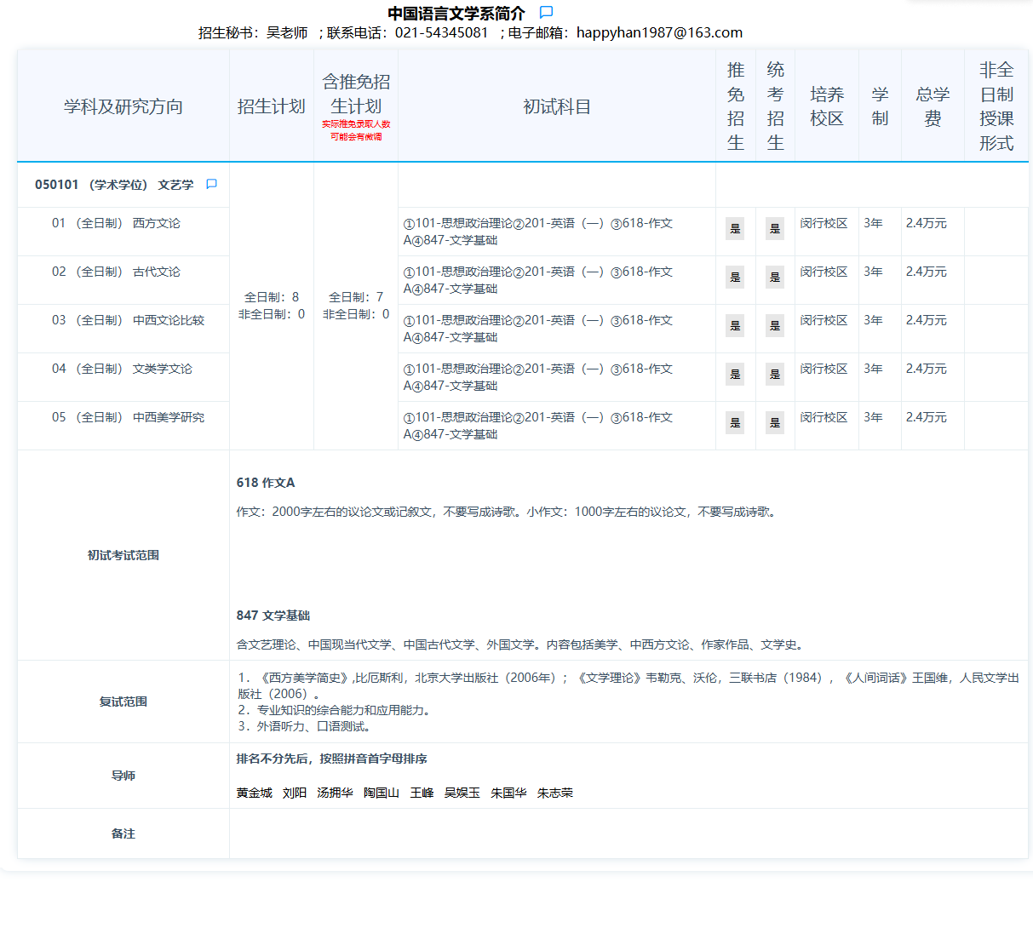1033x945 pixels.
Task: Click the 618 作文A heading
Action: point(266,483)
